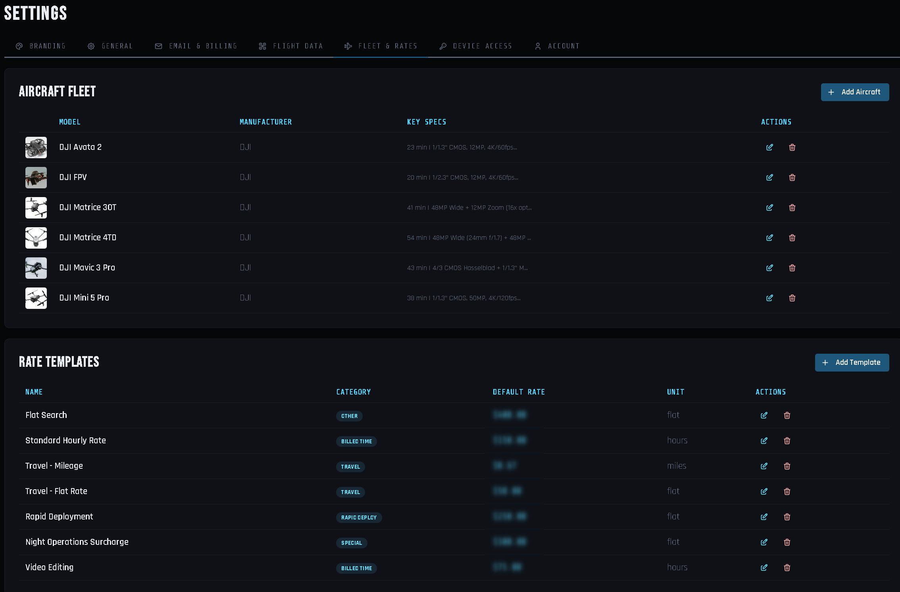
Task: Click the Manufacturer column header
Action: [x=265, y=122]
